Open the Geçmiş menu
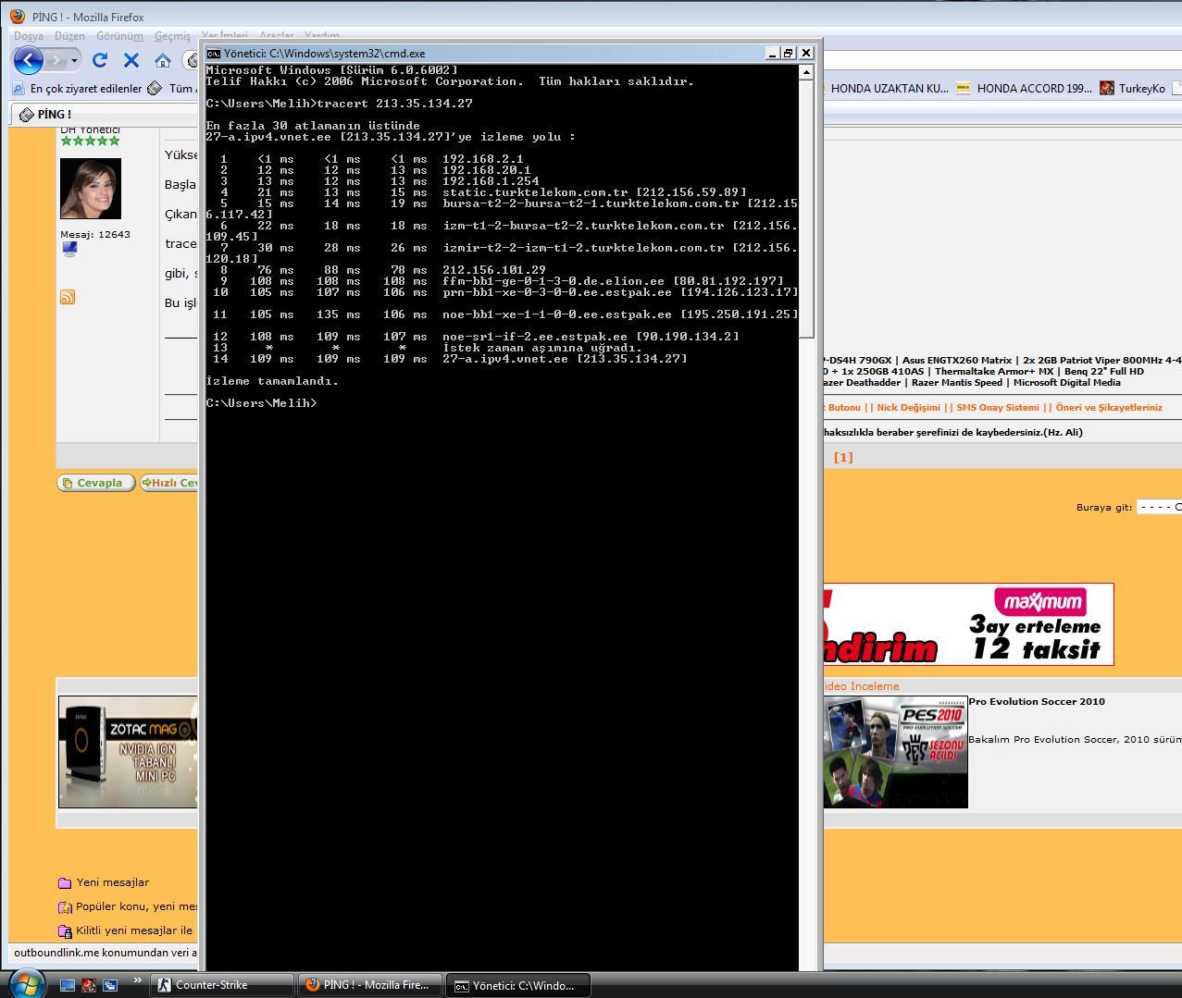This screenshot has width=1182, height=998. point(172,36)
